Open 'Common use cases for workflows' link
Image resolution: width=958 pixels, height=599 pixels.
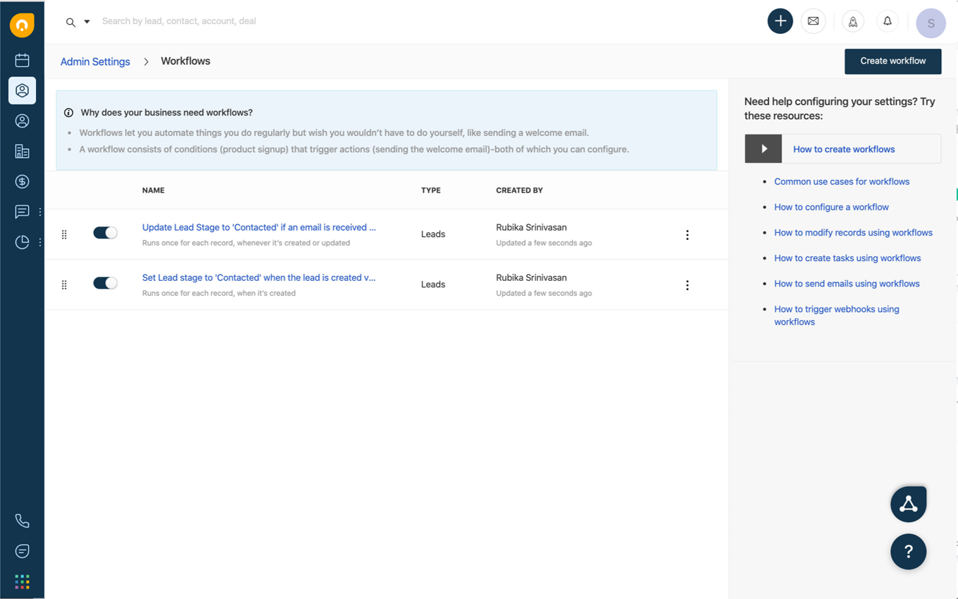coord(842,181)
